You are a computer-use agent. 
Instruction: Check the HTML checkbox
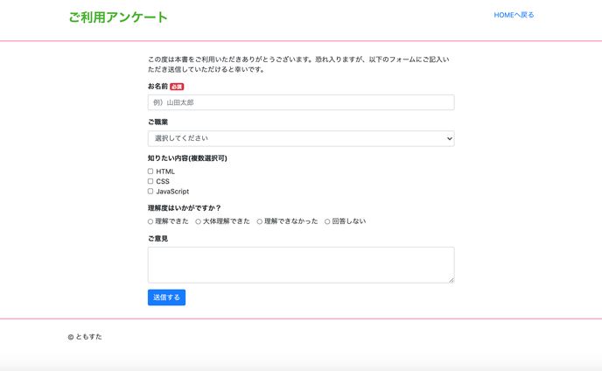point(150,171)
